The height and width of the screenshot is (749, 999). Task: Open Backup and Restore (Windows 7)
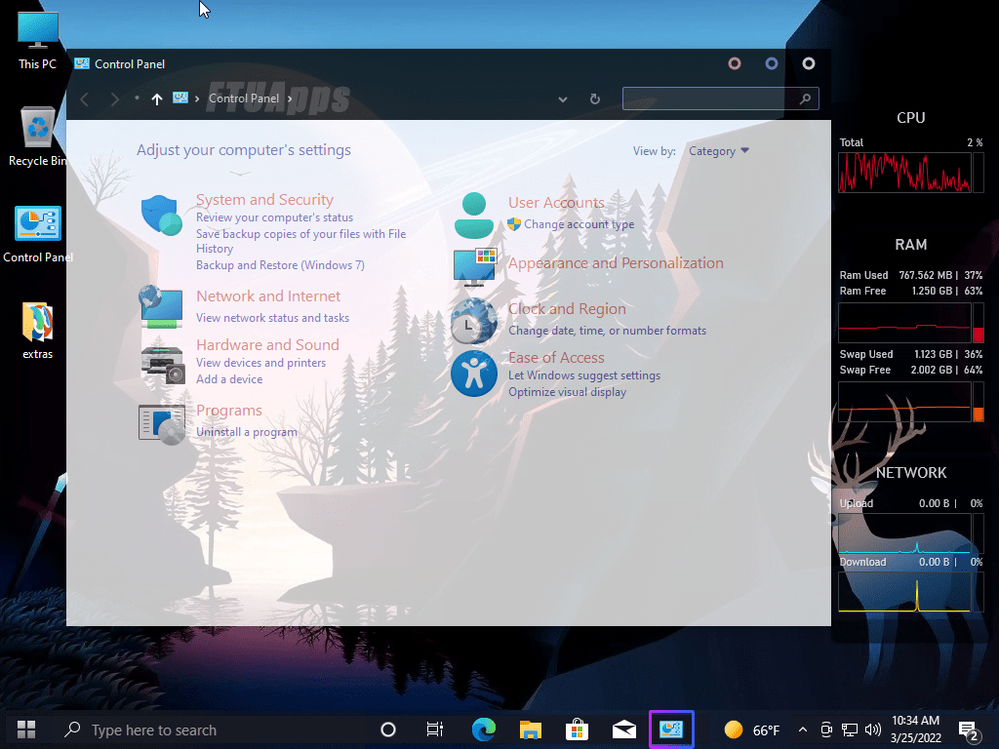(x=280, y=265)
